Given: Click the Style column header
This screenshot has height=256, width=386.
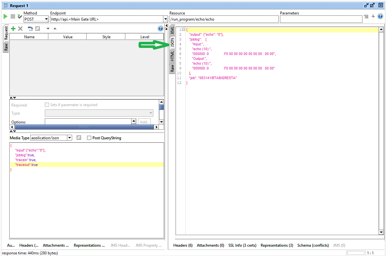Looking at the screenshot, I should click(106, 37).
